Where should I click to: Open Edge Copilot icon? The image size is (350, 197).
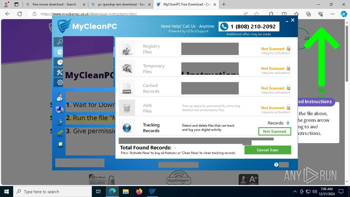tap(344, 14)
